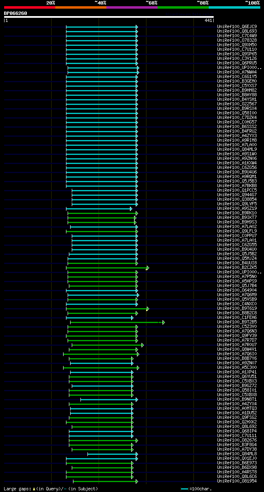Click the alignment bar for UniRef100_B9T2B5
This screenshot has width=264, height=492.
[x=118, y=323]
